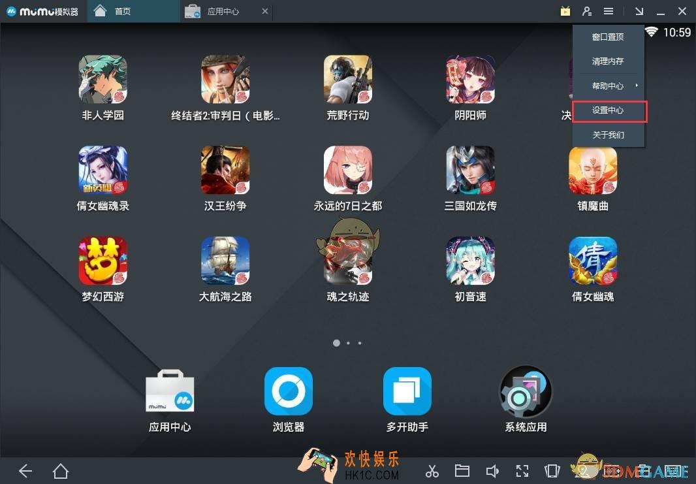Click the MuMu模拟器 logo
The image size is (696, 484).
pos(42,11)
